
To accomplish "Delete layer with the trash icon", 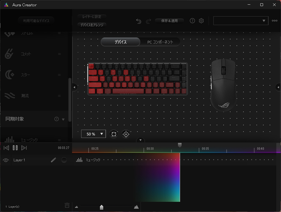I will 67,205.
